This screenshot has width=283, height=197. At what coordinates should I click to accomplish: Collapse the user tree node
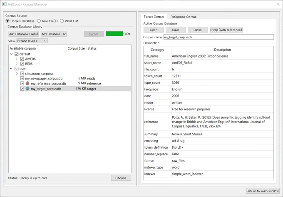point(11,69)
